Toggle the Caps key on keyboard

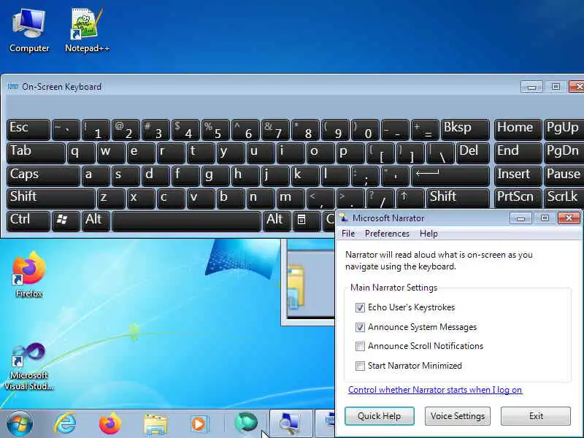click(x=43, y=176)
